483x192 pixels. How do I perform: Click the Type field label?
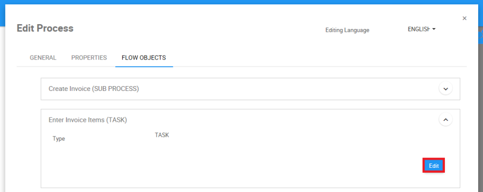[59, 139]
